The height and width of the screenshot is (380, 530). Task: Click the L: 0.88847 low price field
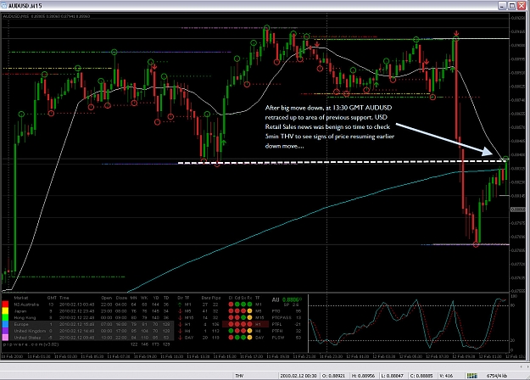coord(393,376)
